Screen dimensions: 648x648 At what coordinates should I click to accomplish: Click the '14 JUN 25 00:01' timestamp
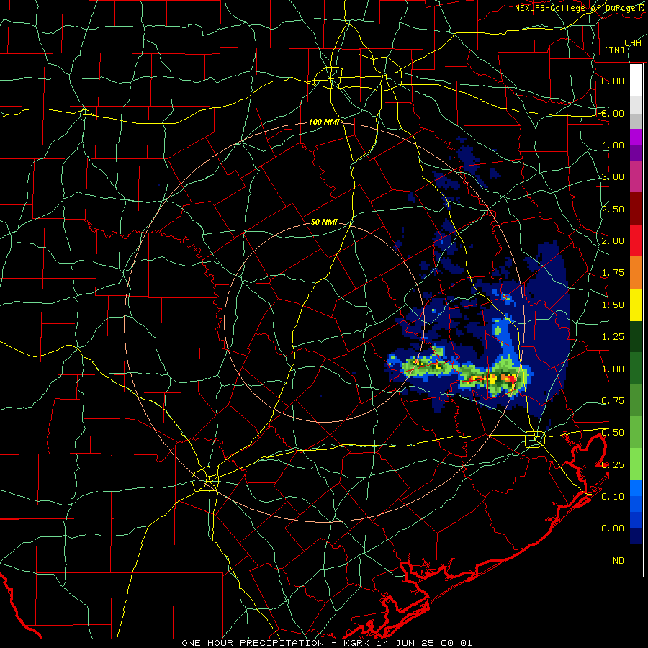click(x=424, y=643)
